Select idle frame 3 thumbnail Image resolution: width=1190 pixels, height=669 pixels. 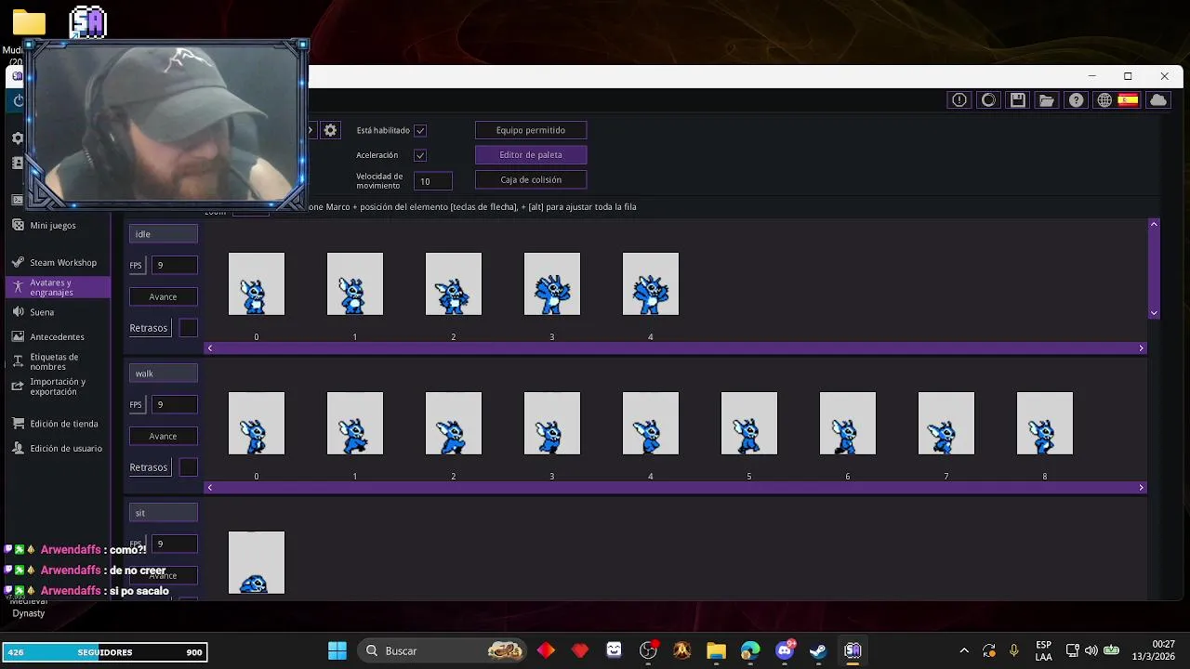point(552,283)
